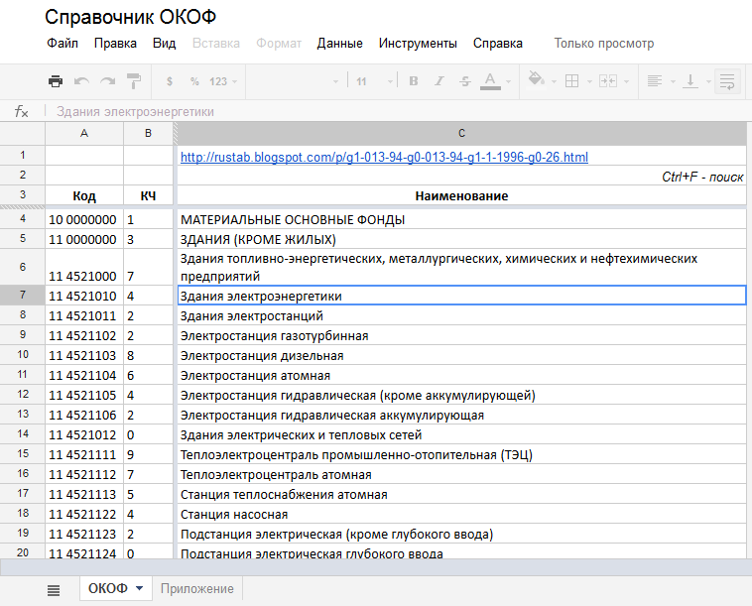
Task: Select code cell 10 0000000
Action: (84, 219)
